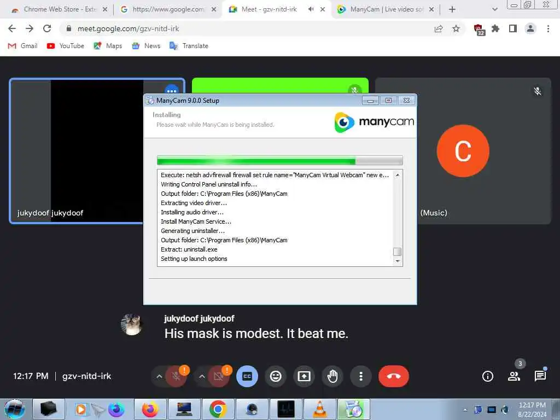Share this page via address bar icon
This screenshot has width=560, height=420.
[439, 29]
